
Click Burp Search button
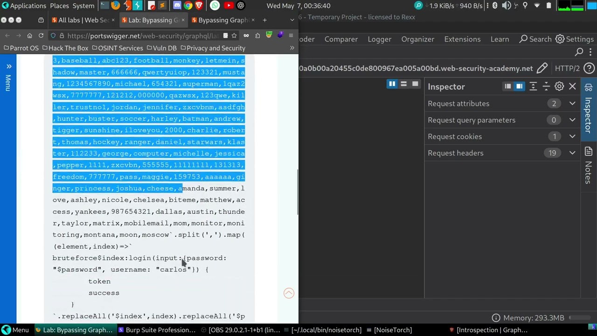pos(535,39)
